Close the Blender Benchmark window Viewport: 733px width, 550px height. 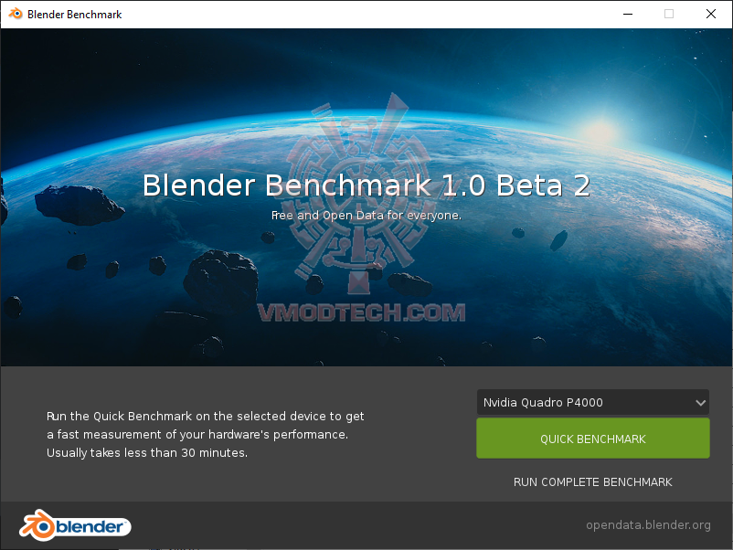click(710, 14)
